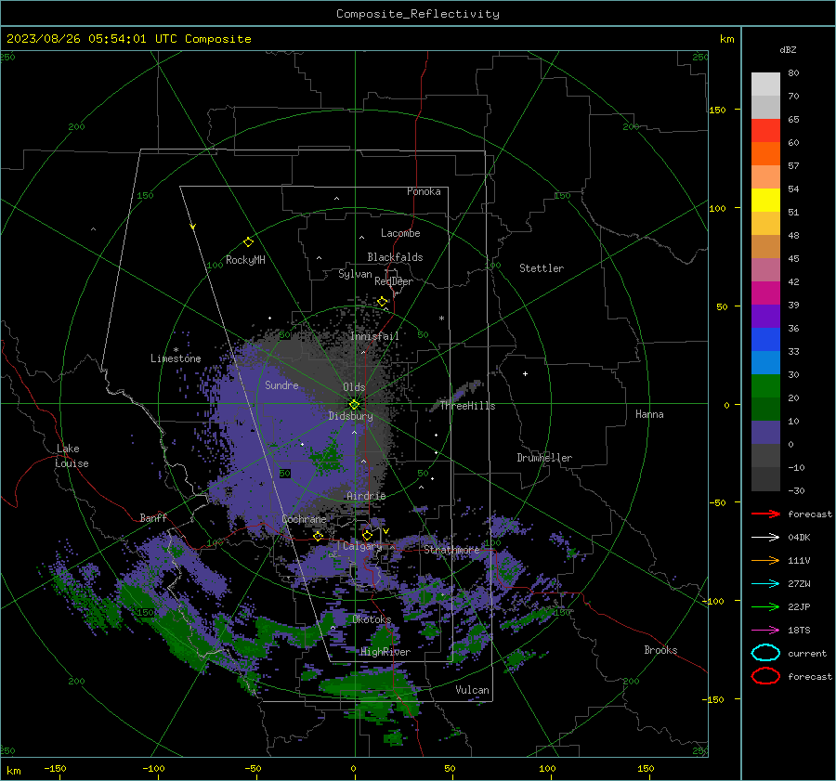
Task: Select the green 30 dBZ color swatch
Action: [x=765, y=385]
